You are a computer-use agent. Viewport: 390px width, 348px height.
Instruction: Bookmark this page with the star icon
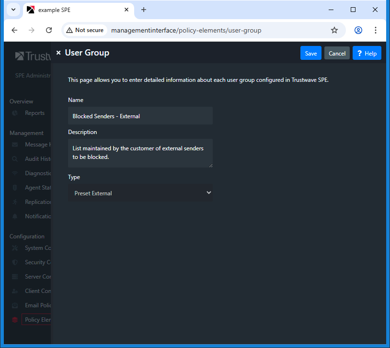coord(334,30)
